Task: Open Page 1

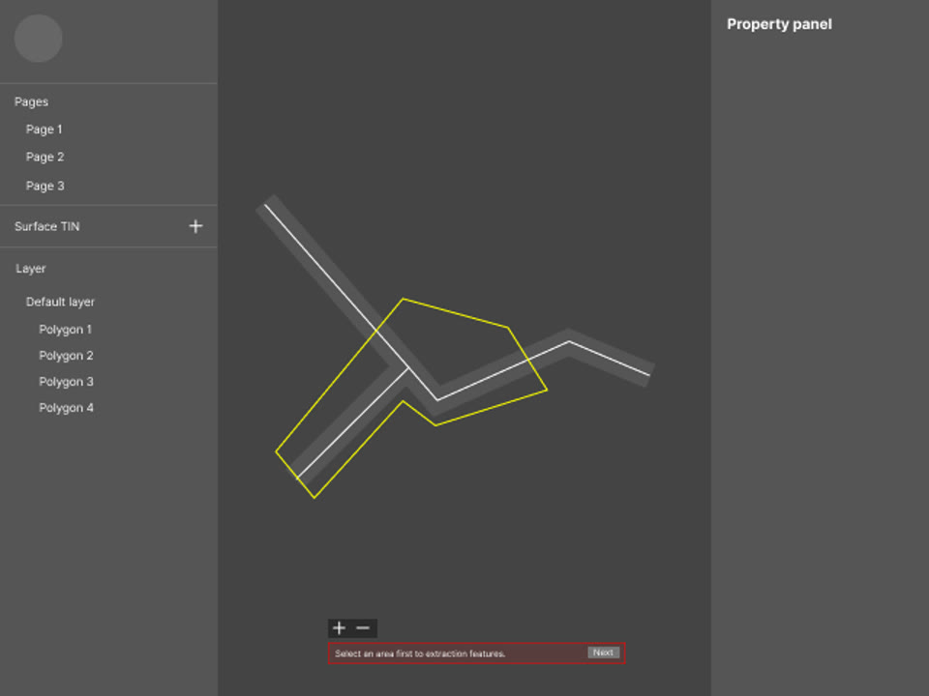Action: (x=44, y=129)
